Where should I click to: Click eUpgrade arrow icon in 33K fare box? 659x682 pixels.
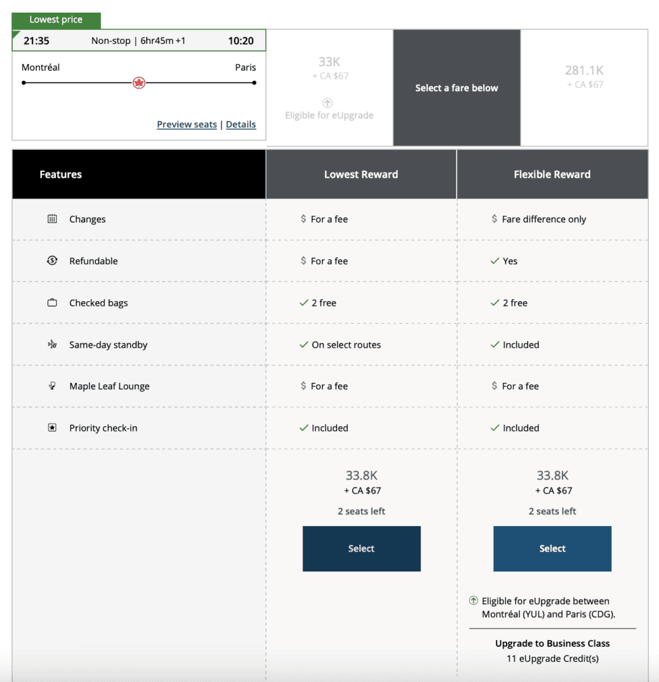[328, 103]
